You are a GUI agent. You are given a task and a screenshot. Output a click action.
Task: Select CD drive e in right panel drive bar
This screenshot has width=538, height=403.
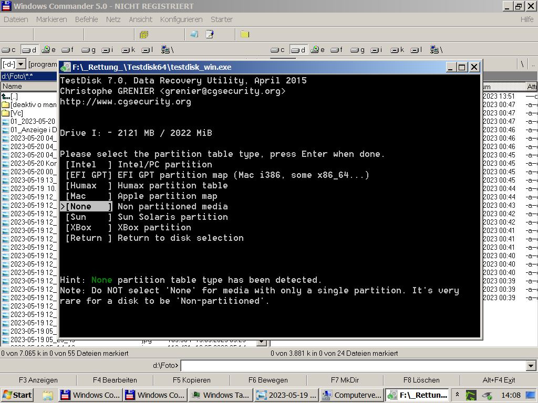pyautogui.click(x=318, y=50)
